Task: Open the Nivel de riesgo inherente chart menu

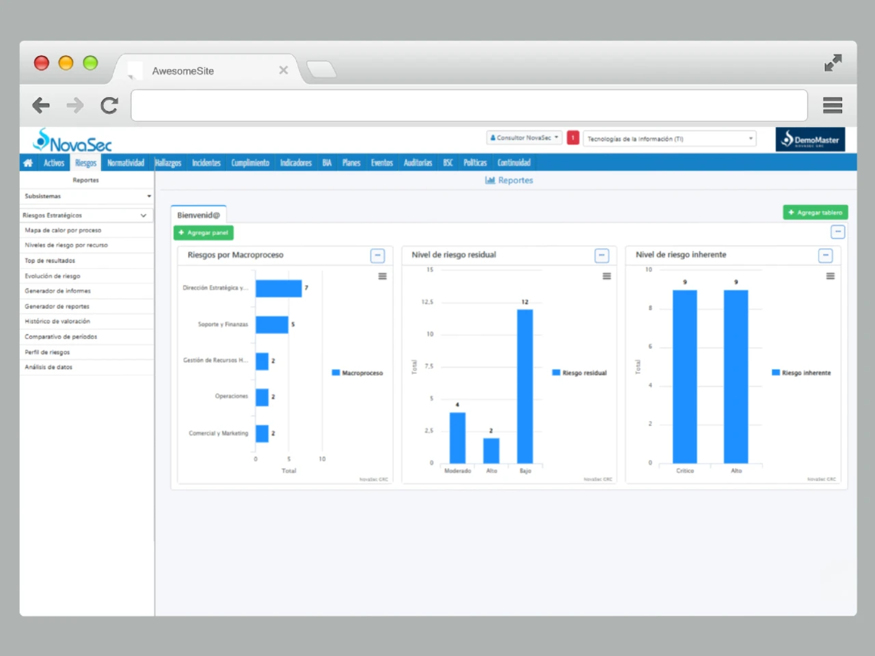Action: 830,276
